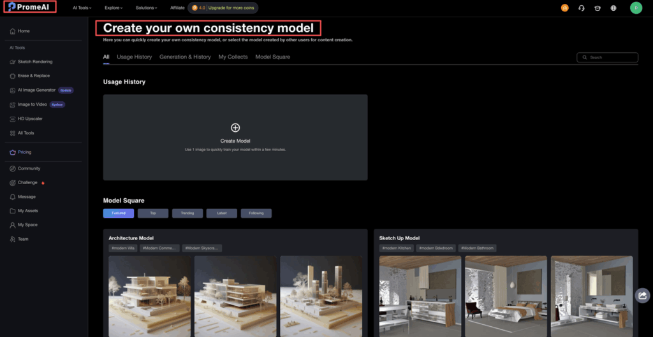Image resolution: width=653 pixels, height=337 pixels.
Task: Go to the Pricing page
Action: [20, 152]
